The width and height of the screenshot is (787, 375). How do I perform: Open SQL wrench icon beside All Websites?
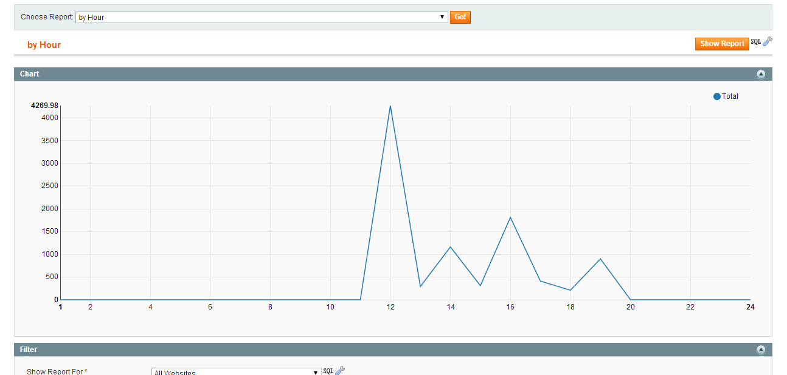[334, 371]
